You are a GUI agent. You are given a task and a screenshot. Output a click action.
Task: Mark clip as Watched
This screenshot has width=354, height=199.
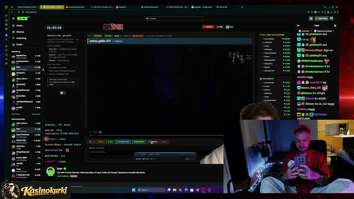(139, 142)
